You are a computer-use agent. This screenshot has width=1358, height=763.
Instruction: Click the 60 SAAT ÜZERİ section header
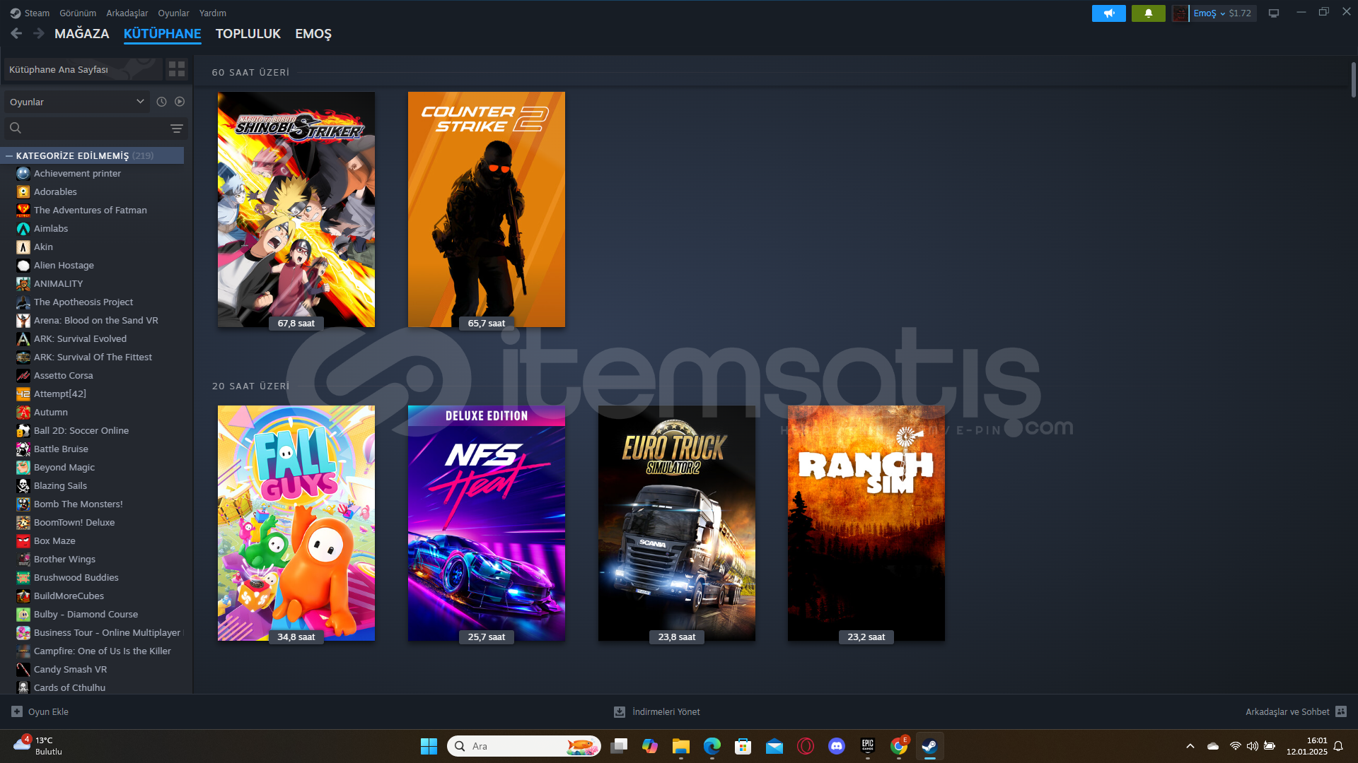(251, 72)
